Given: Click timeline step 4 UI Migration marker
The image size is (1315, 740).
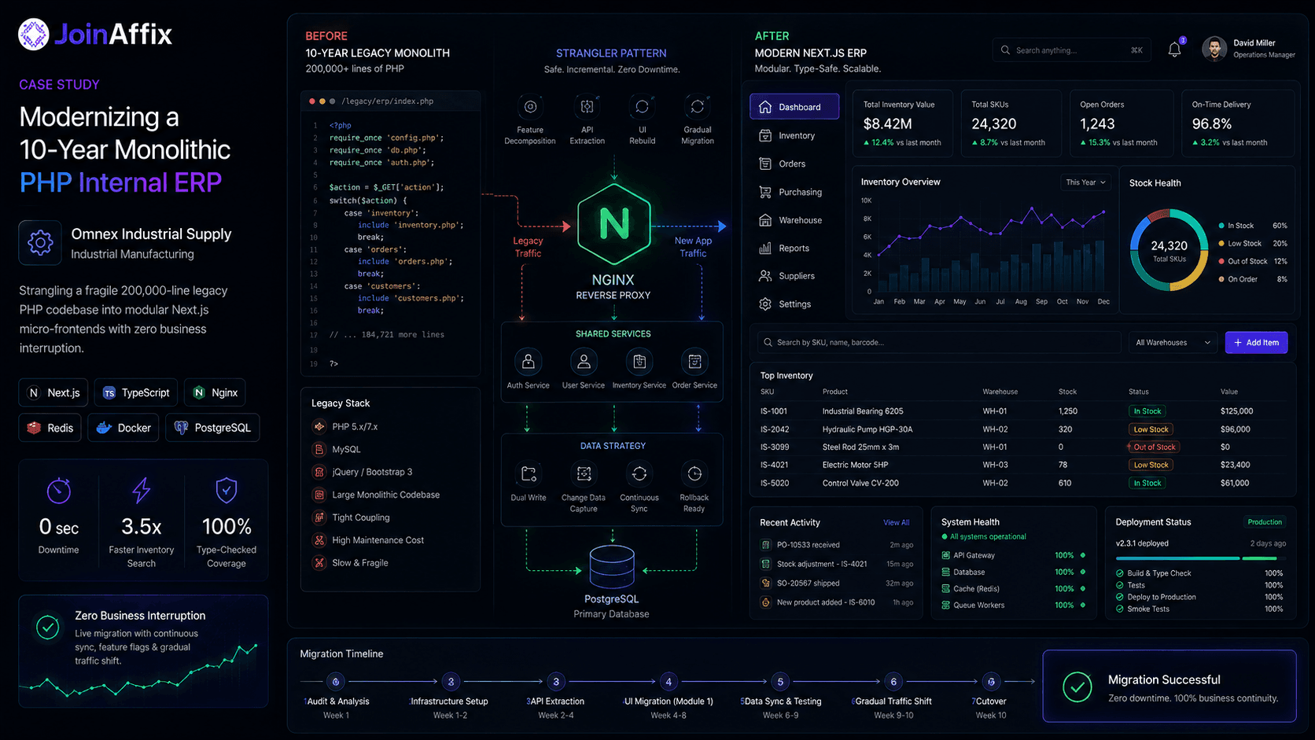Looking at the screenshot, I should (x=669, y=682).
